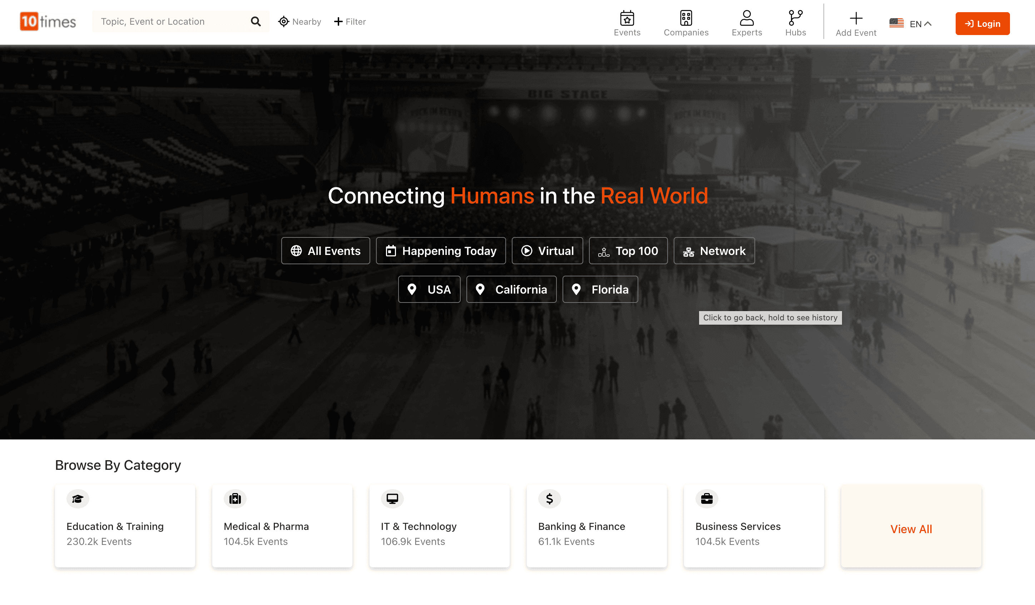The image size is (1035, 605).
Task: Open Events calendar icon in header
Action: tap(627, 18)
